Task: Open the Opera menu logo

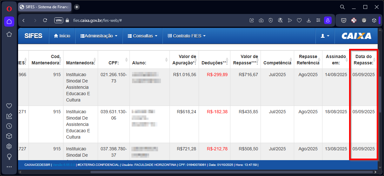Action: (x=9, y=9)
